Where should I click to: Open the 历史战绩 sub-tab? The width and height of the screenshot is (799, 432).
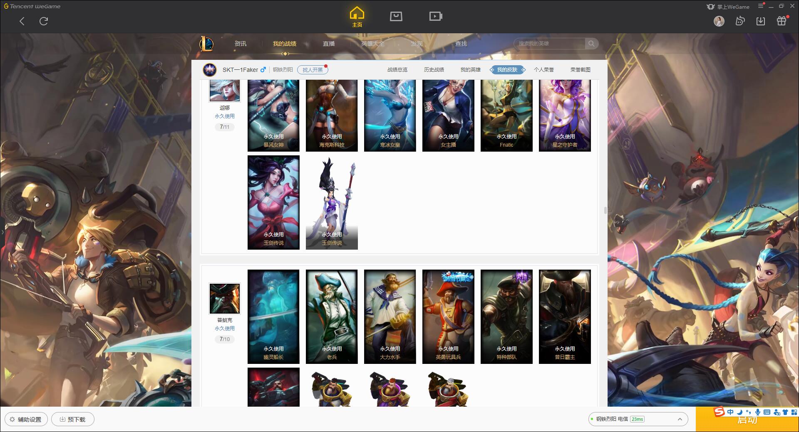[434, 70]
